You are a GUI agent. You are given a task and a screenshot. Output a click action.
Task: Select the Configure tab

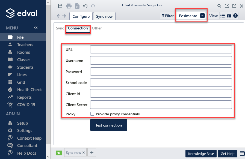tap(81, 16)
